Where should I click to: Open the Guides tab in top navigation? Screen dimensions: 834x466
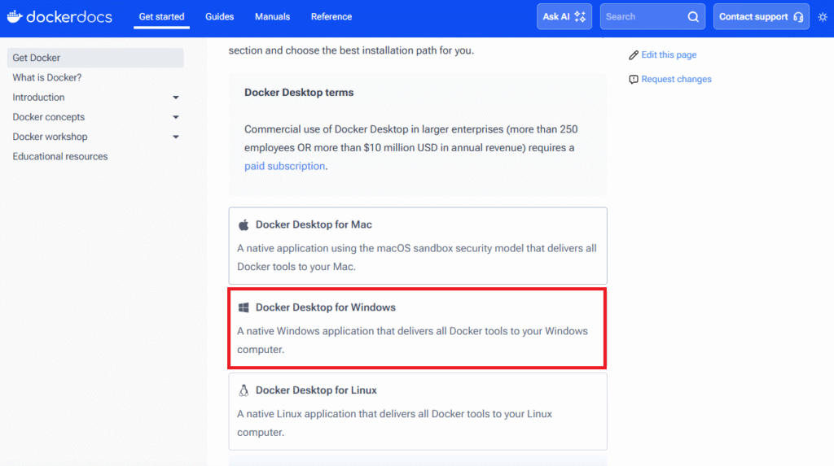pos(219,17)
